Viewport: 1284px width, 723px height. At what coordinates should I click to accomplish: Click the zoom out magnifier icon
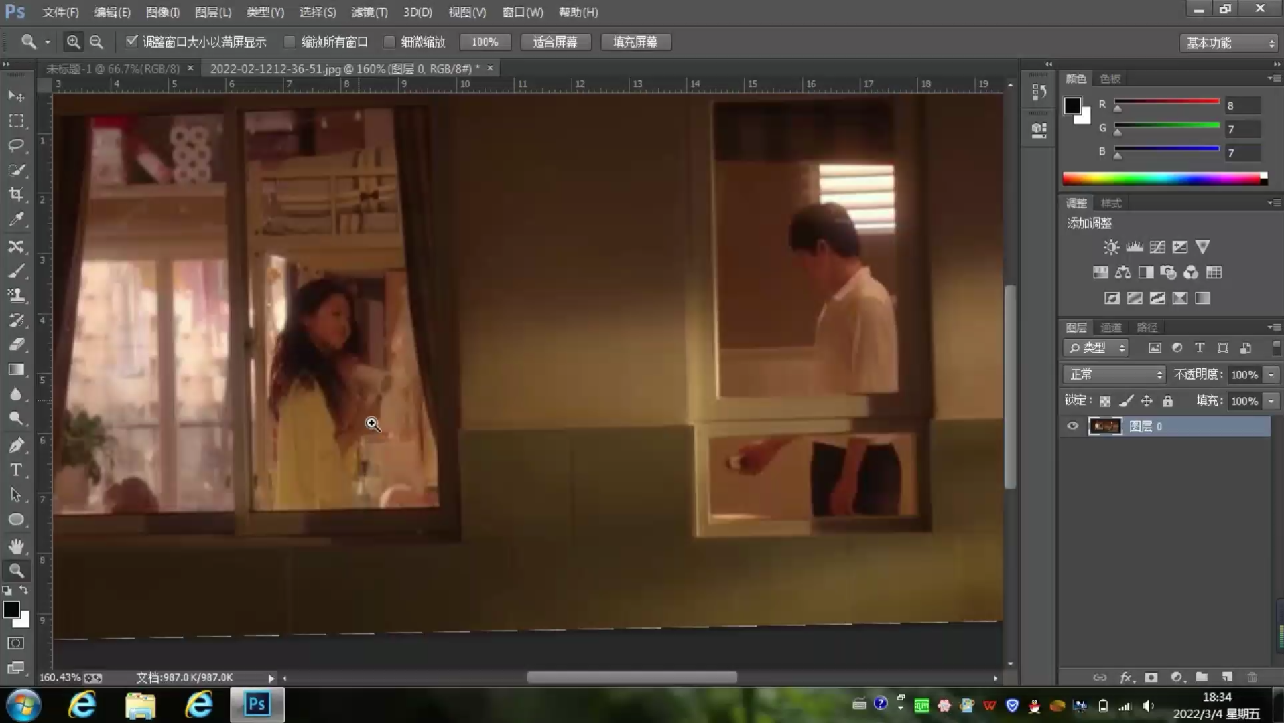pos(97,42)
